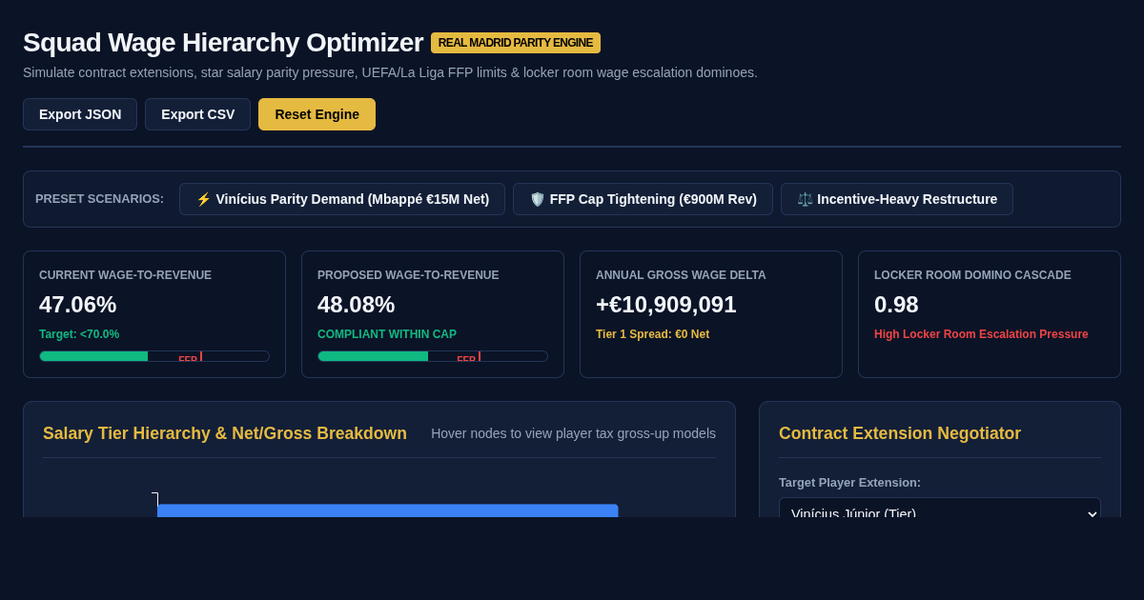
Task: Reset the engine with Reset Engine
Action: (317, 114)
